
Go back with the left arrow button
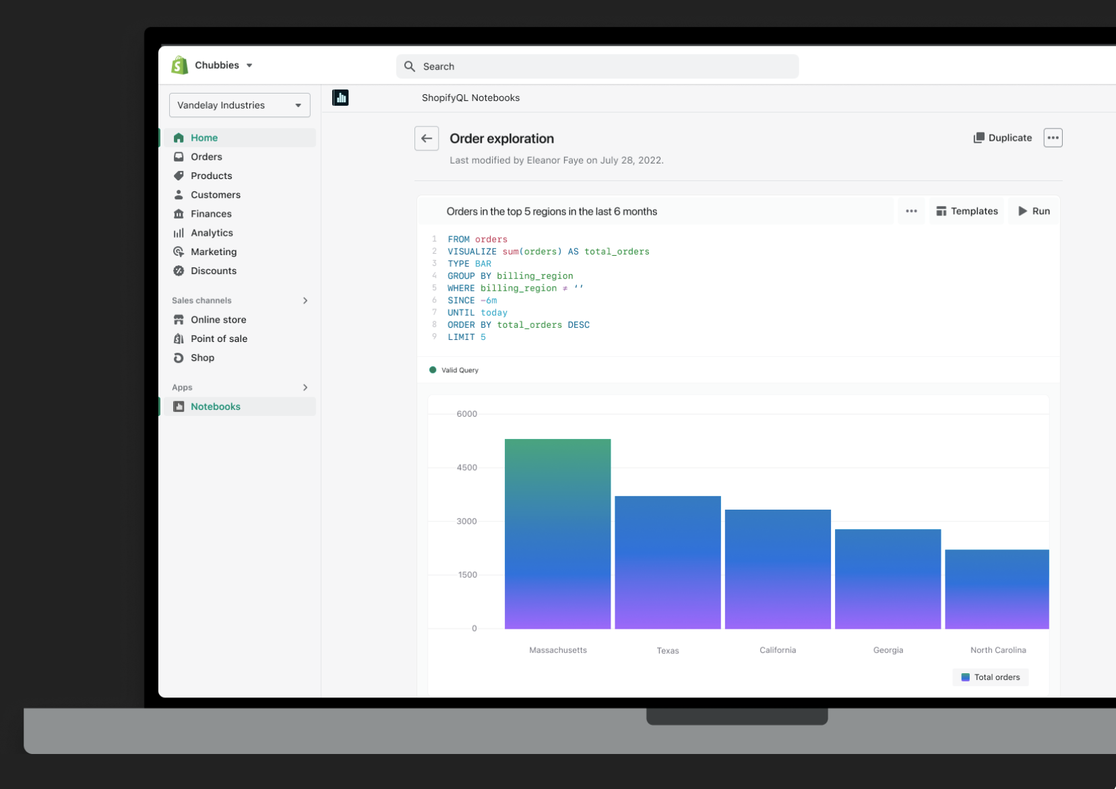427,138
